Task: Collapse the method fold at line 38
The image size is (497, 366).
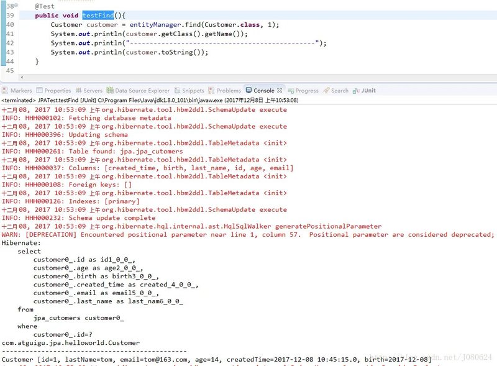Action: (x=16, y=6)
